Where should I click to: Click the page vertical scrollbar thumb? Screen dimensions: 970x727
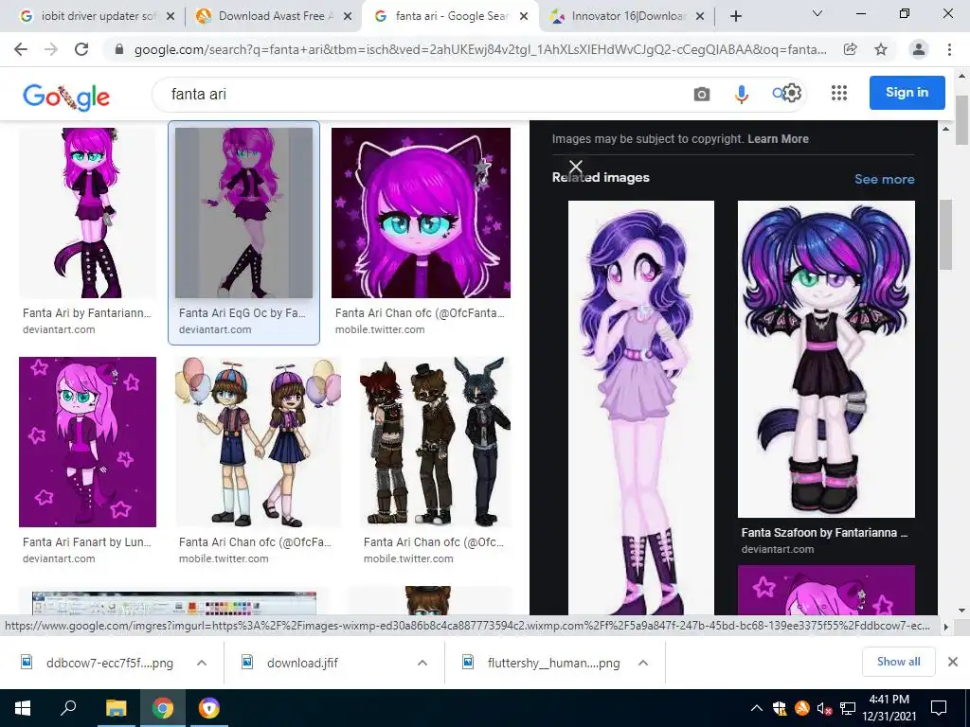click(962, 120)
